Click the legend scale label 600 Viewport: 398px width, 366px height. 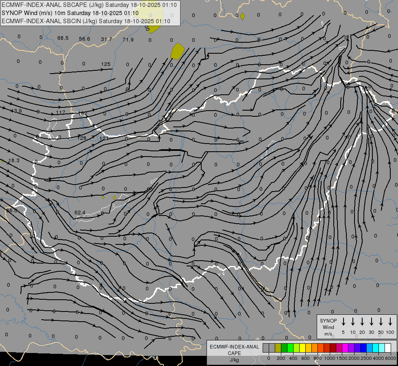click(x=305, y=358)
